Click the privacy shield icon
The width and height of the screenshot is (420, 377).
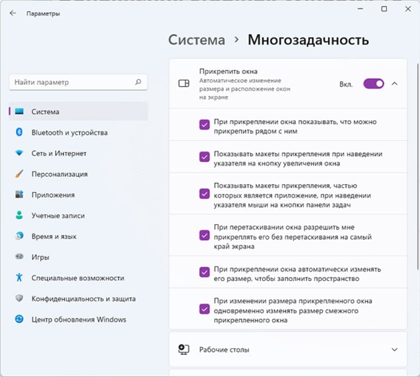[19, 298]
